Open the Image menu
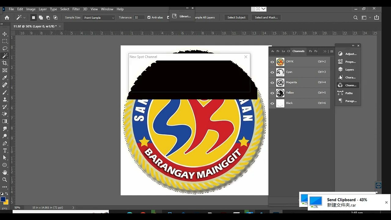Screen dimensions: 391x220 pos(31,9)
